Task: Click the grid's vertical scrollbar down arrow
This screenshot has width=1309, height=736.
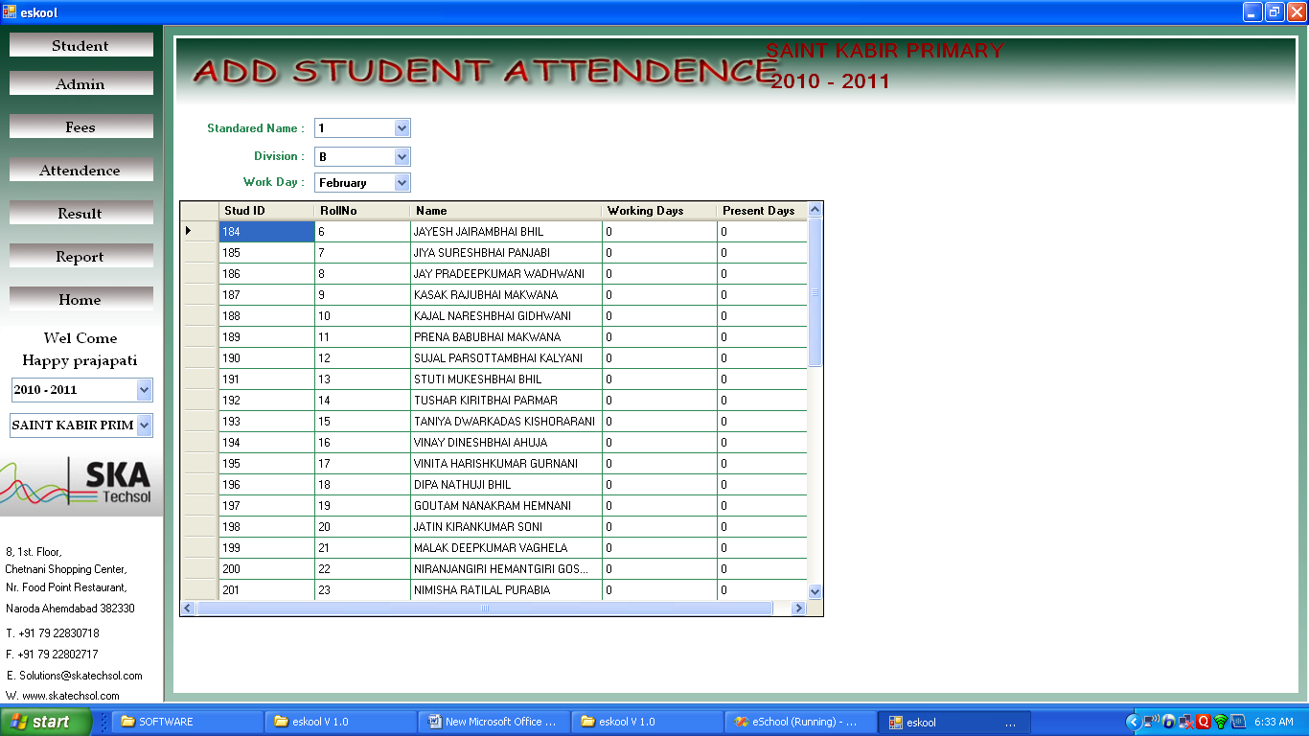Action: click(x=815, y=591)
